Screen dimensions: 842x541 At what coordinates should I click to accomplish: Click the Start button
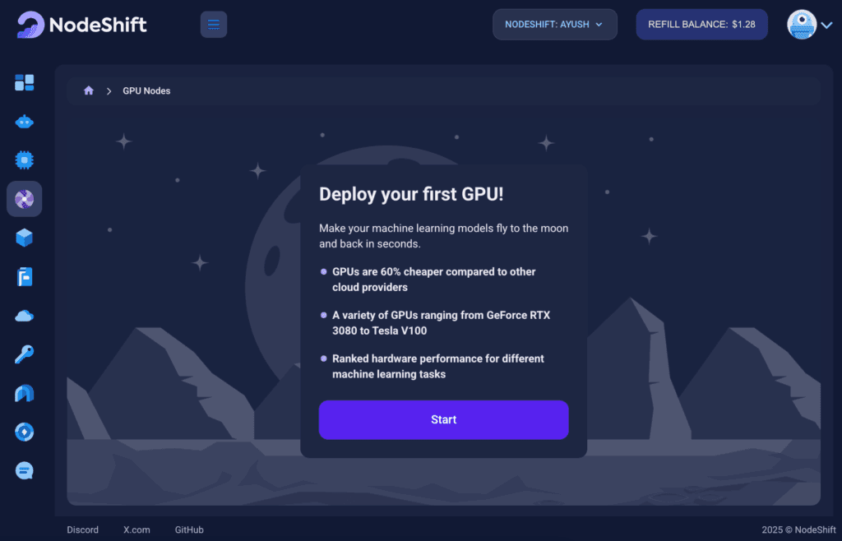[x=443, y=419]
